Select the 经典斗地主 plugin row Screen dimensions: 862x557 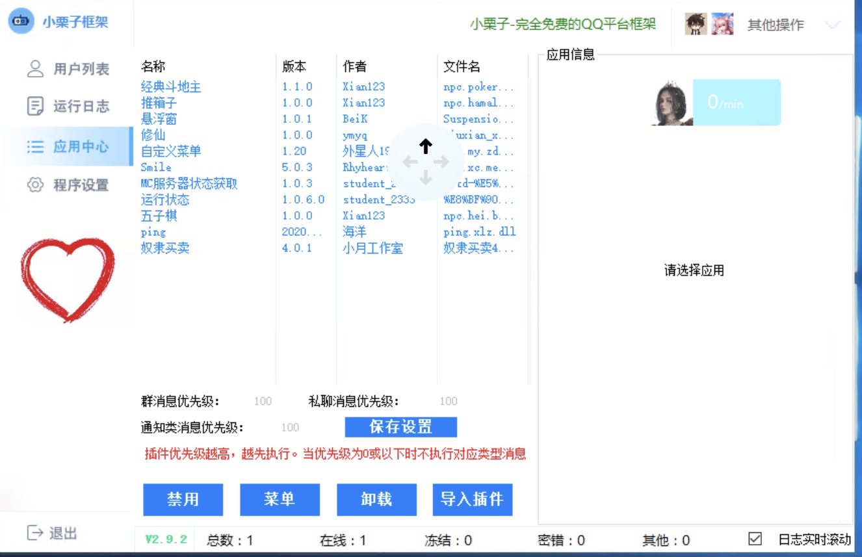tap(171, 86)
